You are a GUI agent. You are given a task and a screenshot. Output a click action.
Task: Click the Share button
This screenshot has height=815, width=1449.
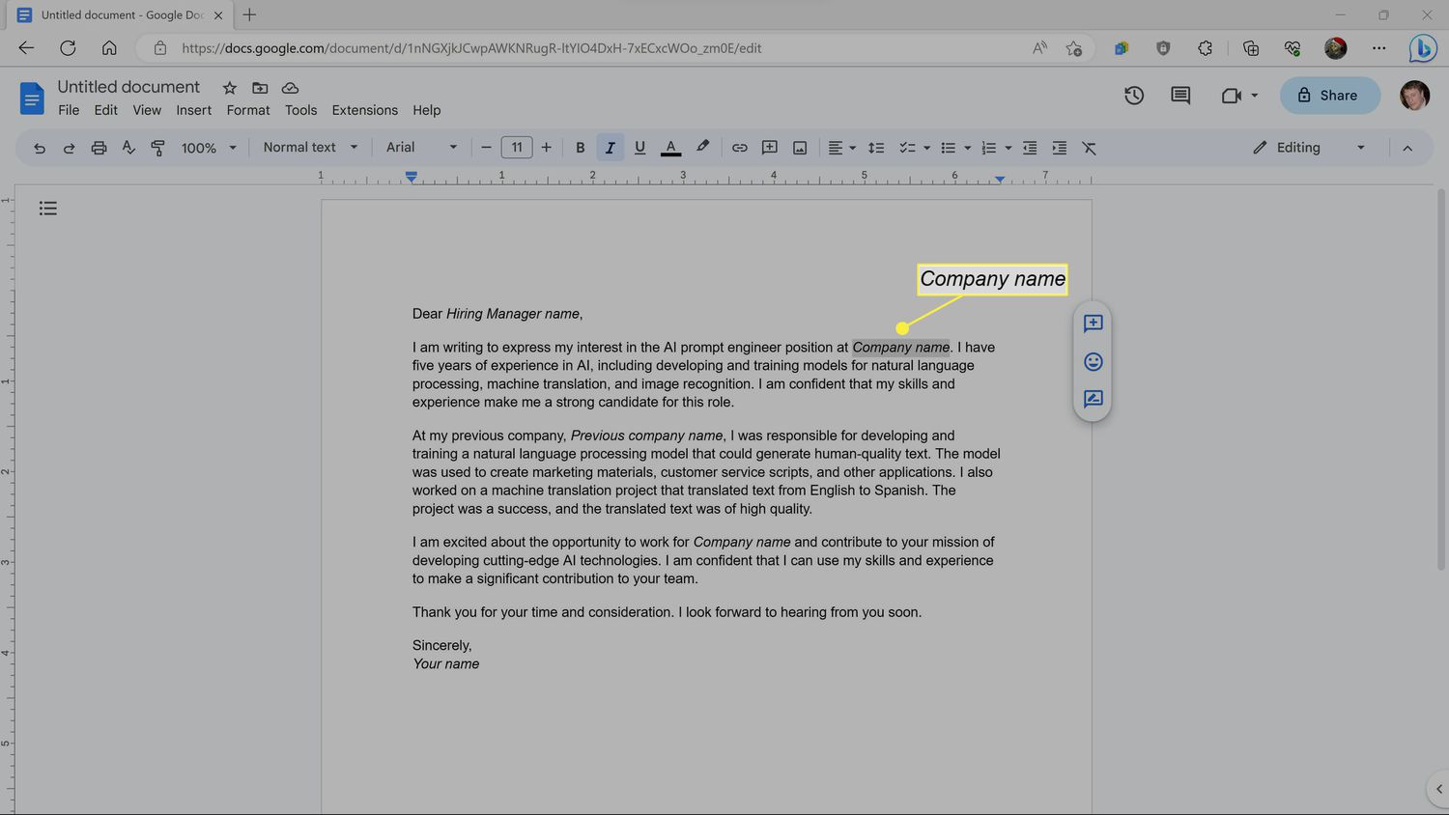point(1329,96)
